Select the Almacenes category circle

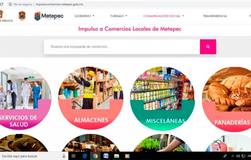point(91,98)
